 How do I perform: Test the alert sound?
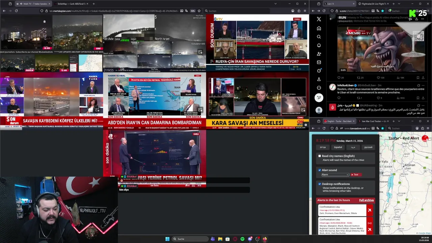coord(356,174)
